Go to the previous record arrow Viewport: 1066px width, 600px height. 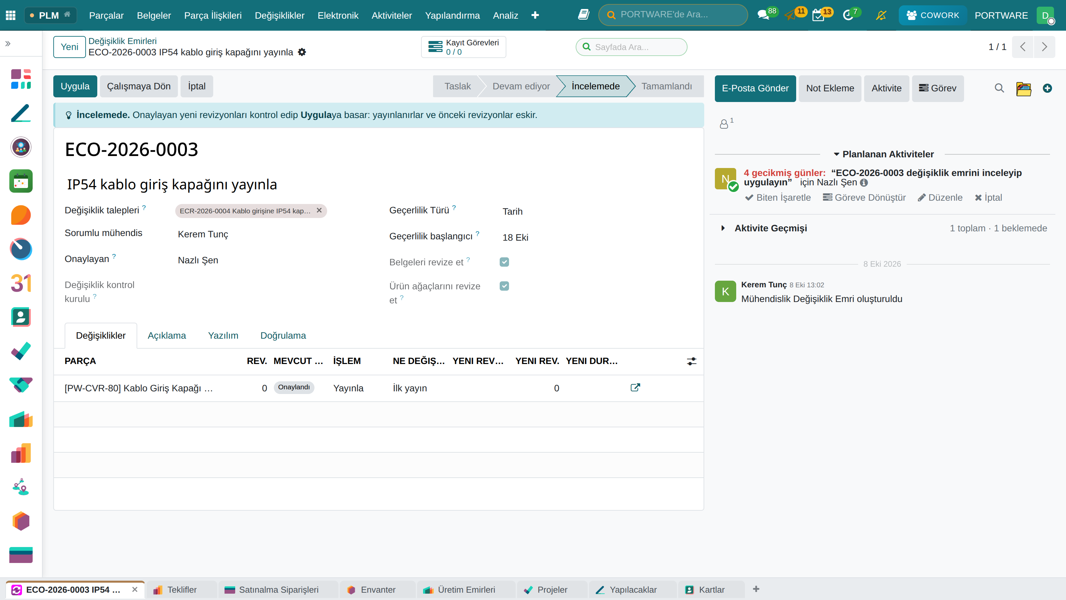coord(1023,47)
